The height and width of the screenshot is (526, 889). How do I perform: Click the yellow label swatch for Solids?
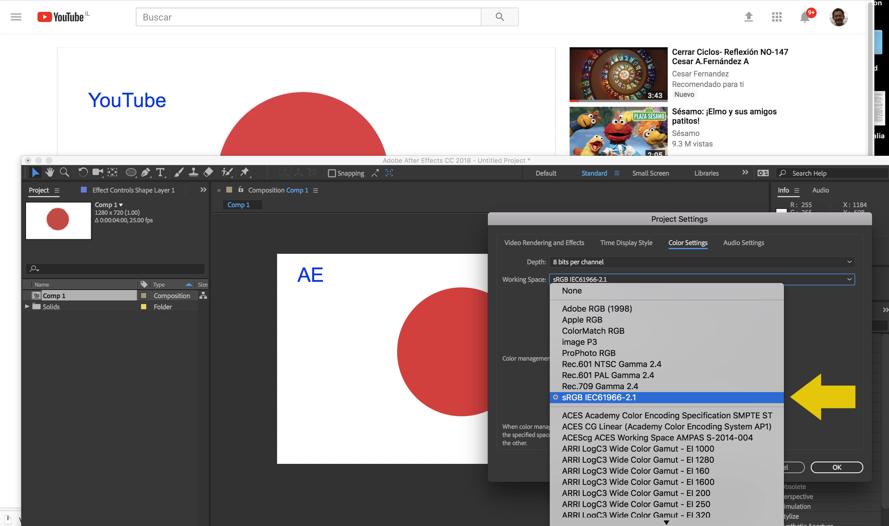(x=144, y=307)
